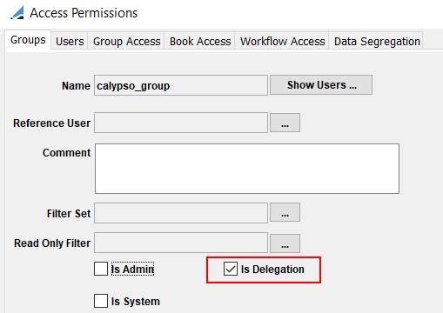Open Filter Set browse ellipsis button
This screenshot has height=313, width=443.
point(285,212)
